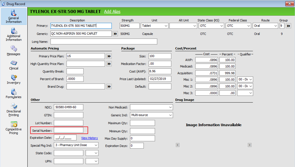The height and width of the screenshot is (167, 295).
Task: Click the next drug image arrow
Action: (x=249, y=145)
